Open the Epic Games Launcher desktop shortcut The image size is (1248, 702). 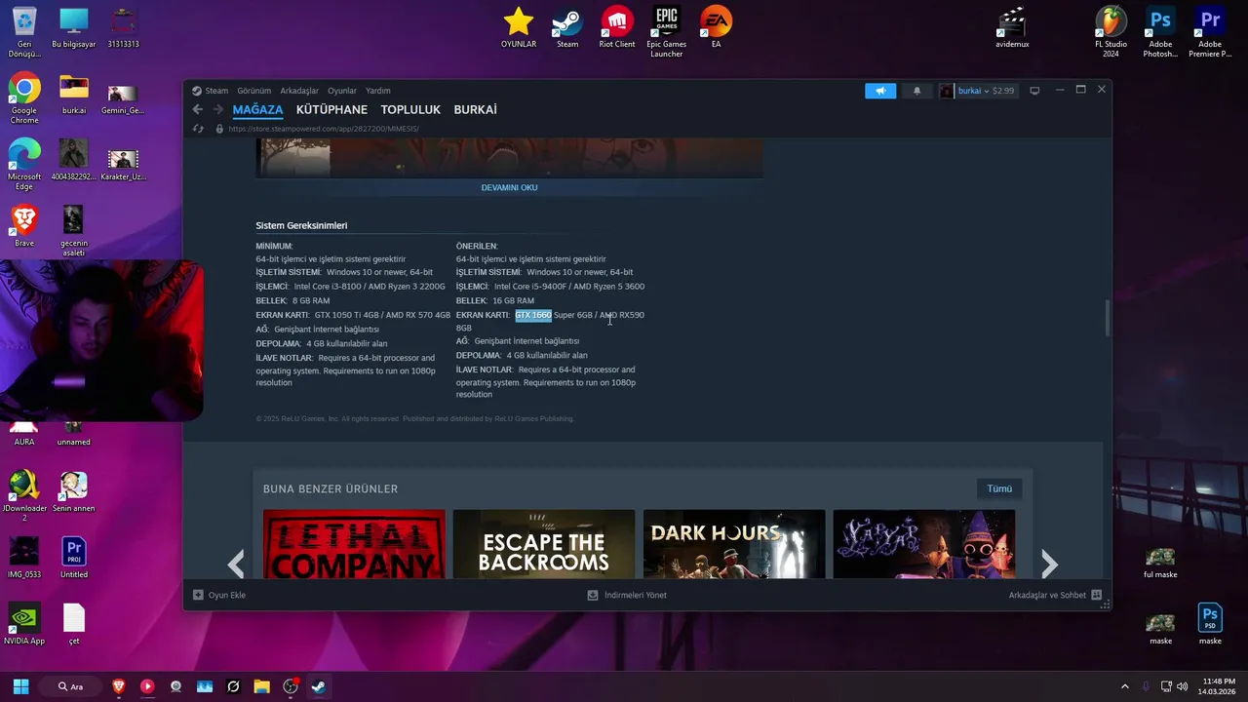click(667, 32)
